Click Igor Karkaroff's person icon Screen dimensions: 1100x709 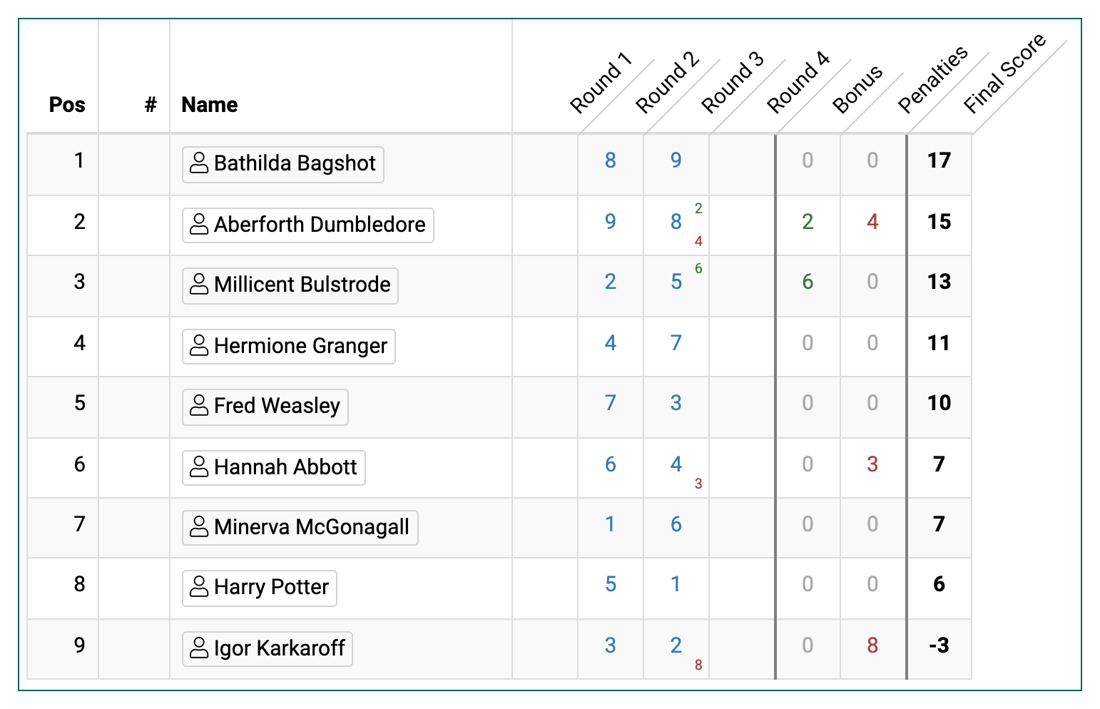pos(199,648)
